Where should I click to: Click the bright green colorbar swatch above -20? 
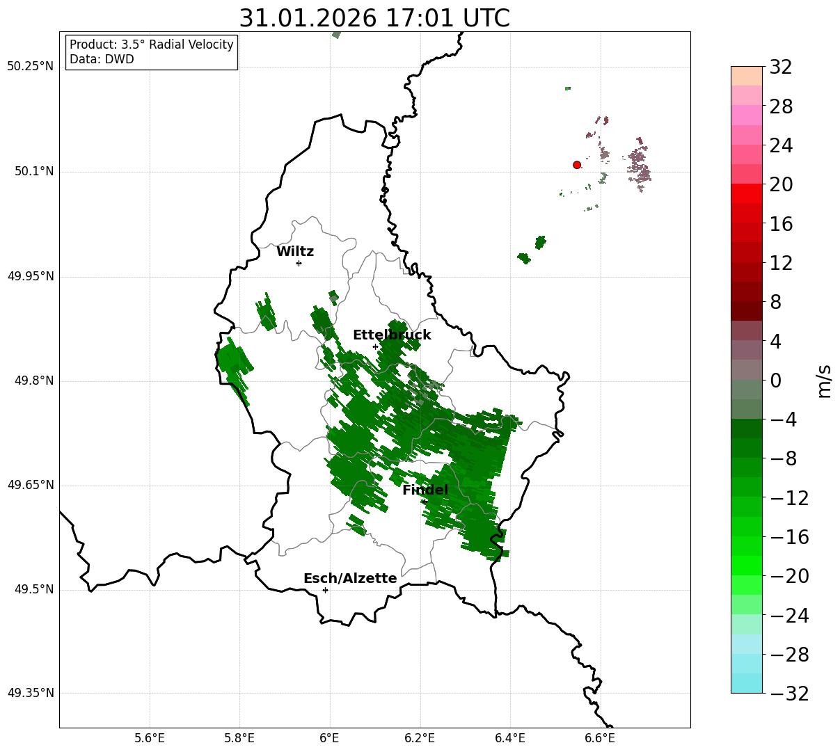coord(747,566)
